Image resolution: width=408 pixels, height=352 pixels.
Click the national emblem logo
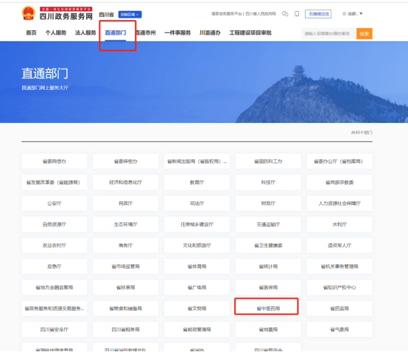click(x=29, y=13)
